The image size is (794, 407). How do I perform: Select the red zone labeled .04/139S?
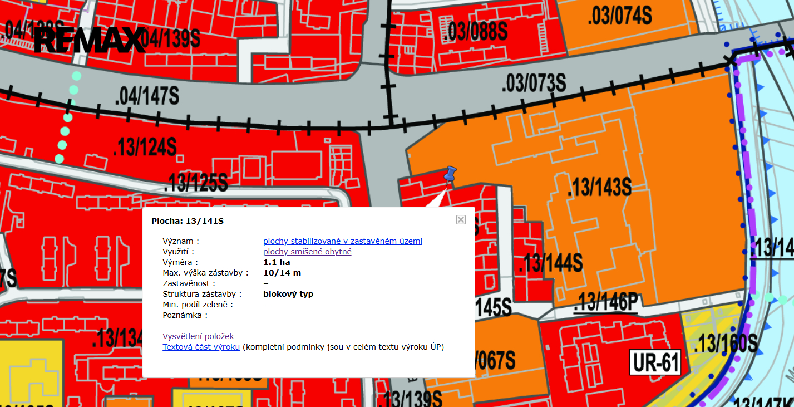point(170,38)
